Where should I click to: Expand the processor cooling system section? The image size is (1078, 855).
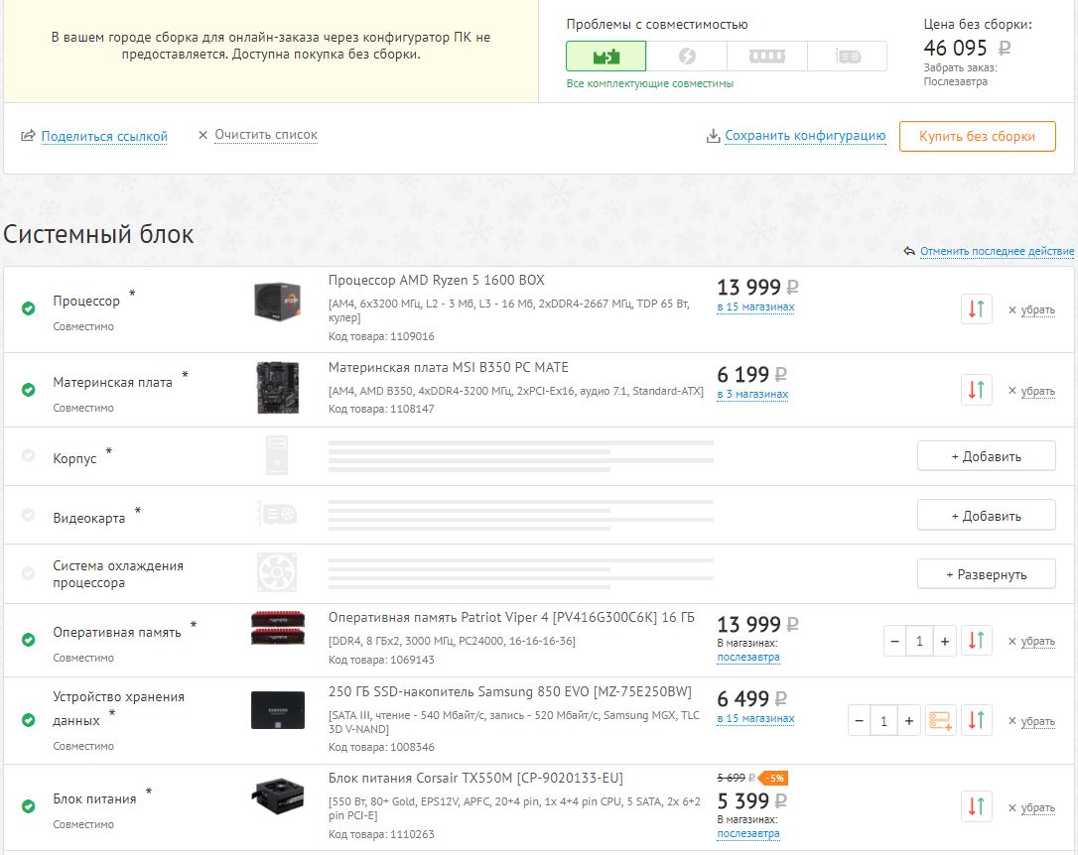pyautogui.click(x=987, y=575)
